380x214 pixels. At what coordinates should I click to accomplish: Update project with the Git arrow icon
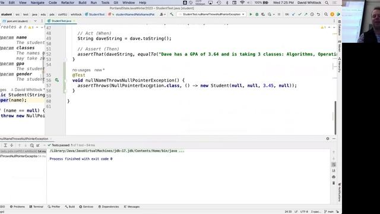(293, 14)
